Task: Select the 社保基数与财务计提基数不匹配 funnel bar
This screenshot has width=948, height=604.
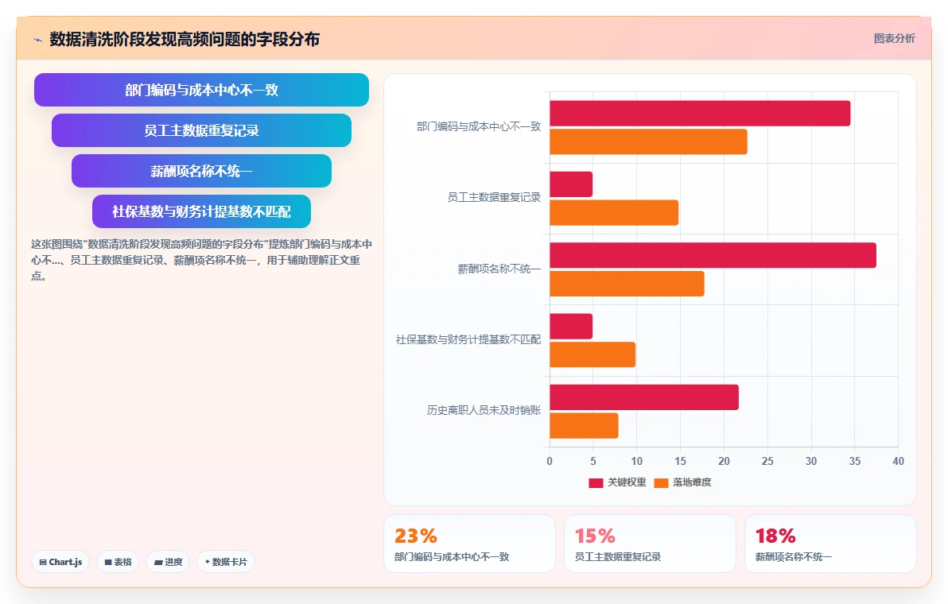Action: (x=201, y=211)
